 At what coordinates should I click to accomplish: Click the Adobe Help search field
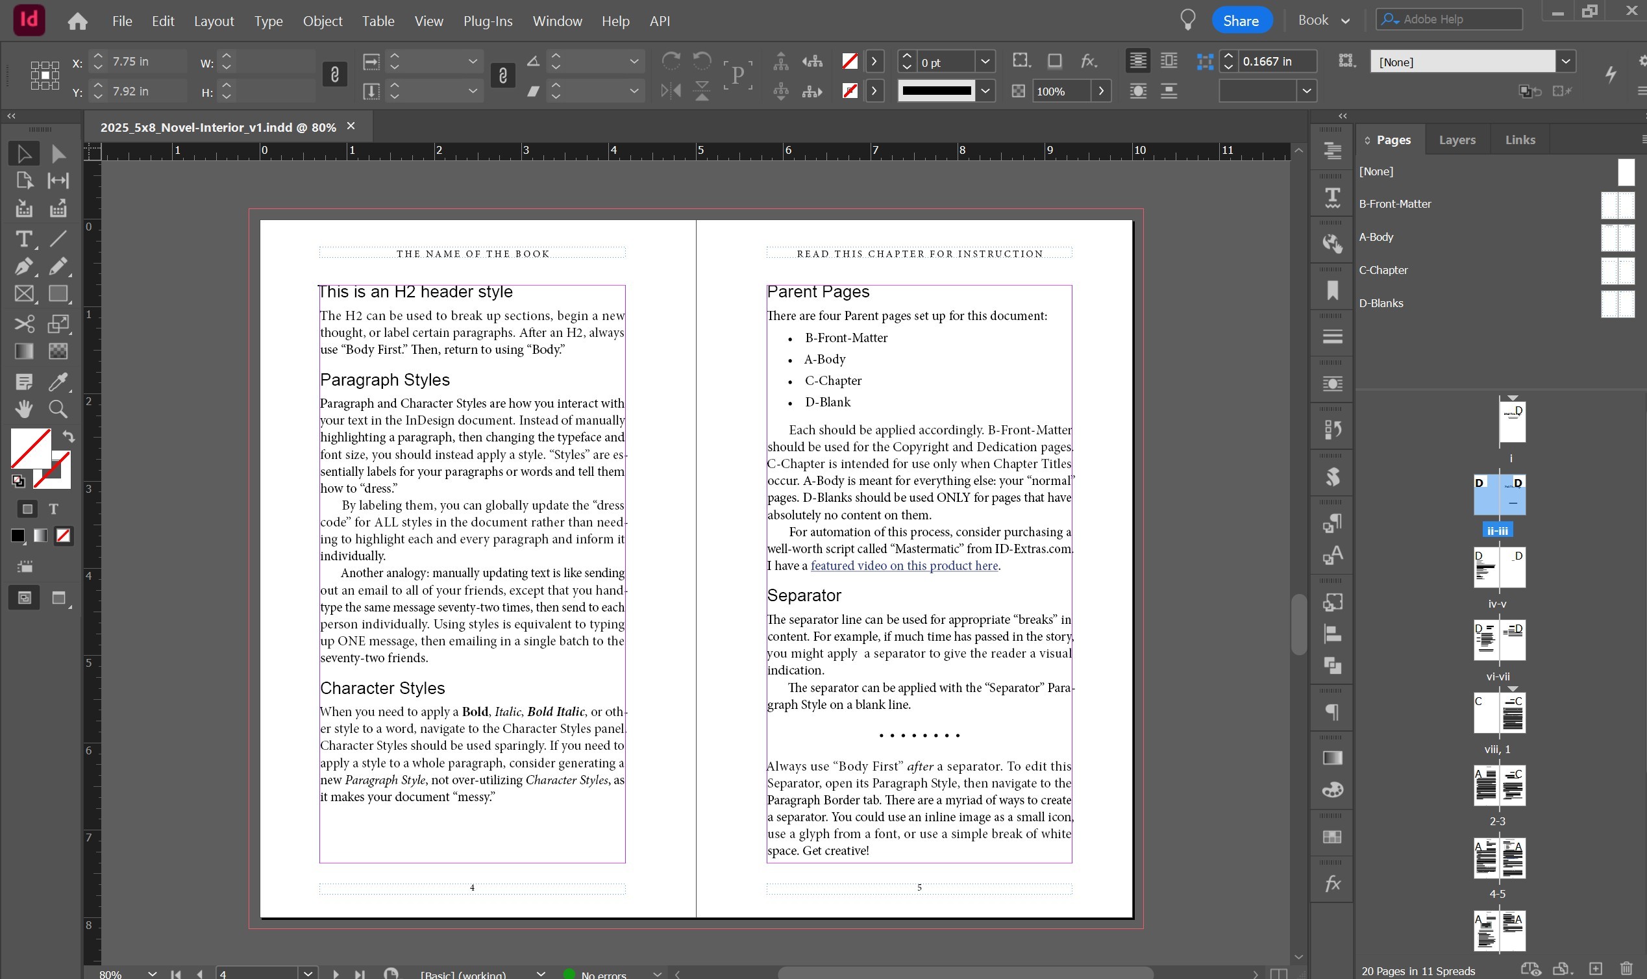tap(1448, 19)
